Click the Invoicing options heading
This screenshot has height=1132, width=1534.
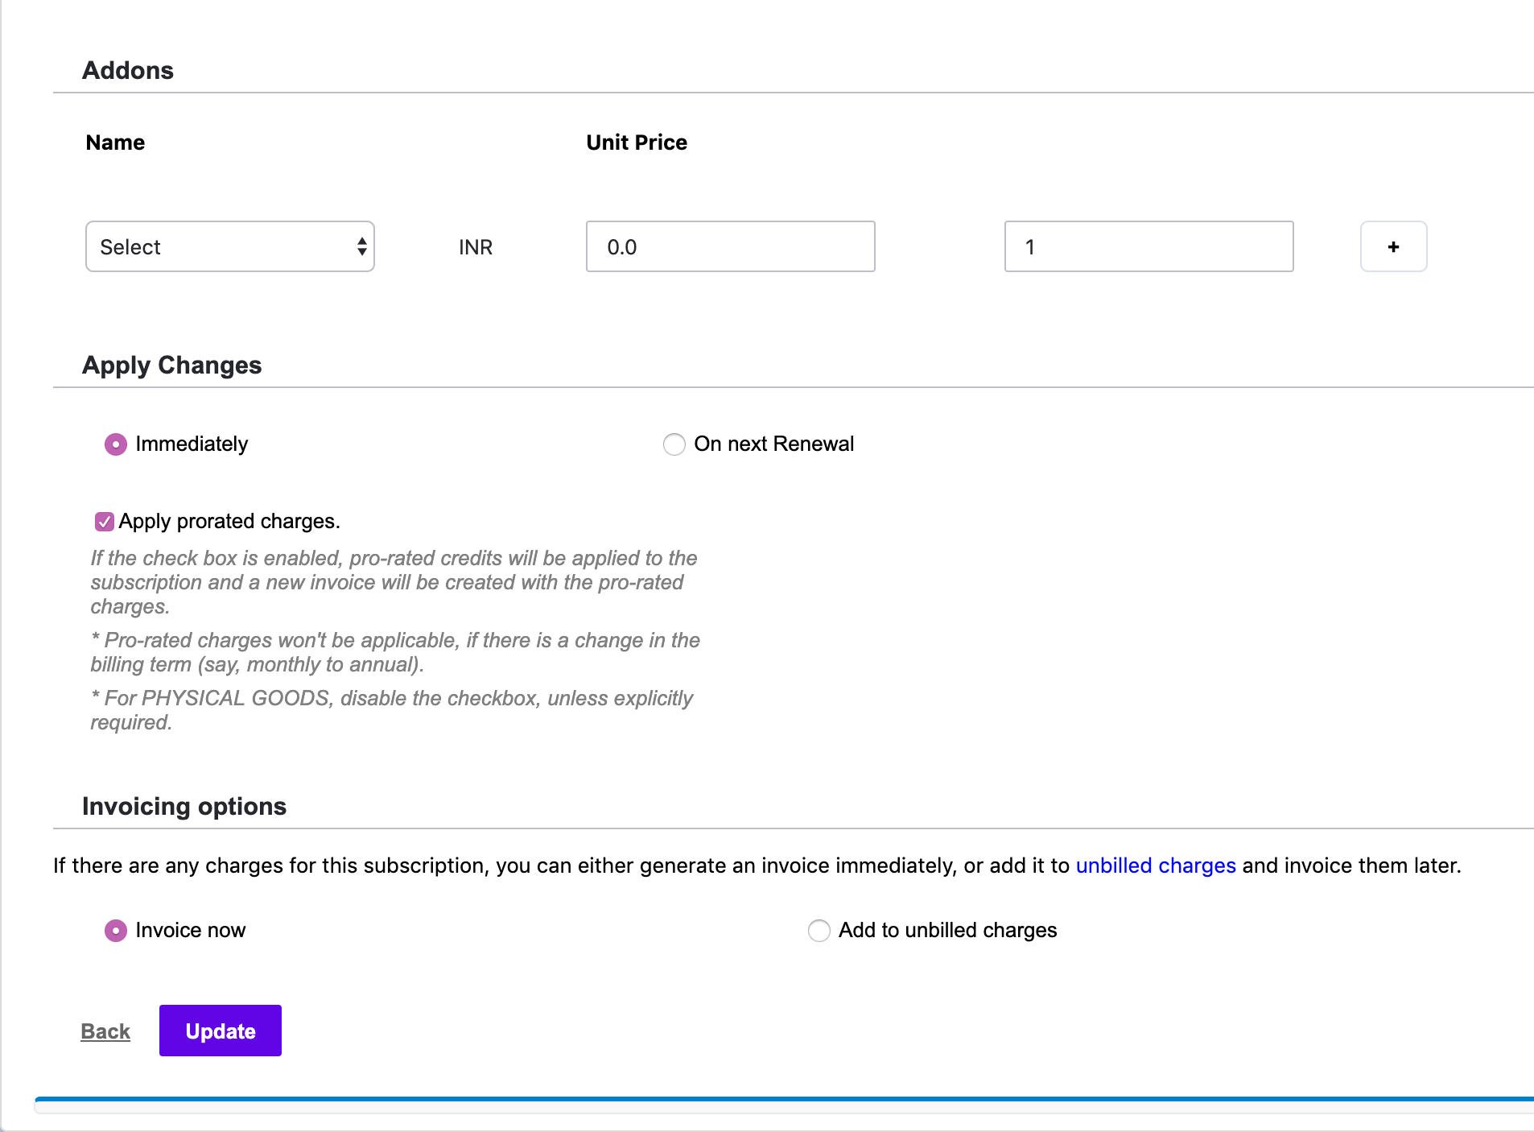184,807
